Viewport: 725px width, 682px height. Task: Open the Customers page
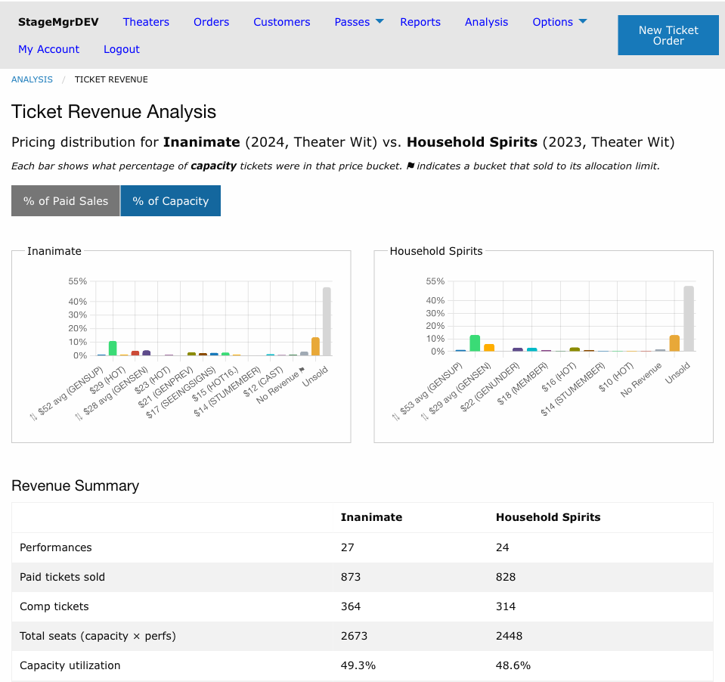[x=281, y=22]
